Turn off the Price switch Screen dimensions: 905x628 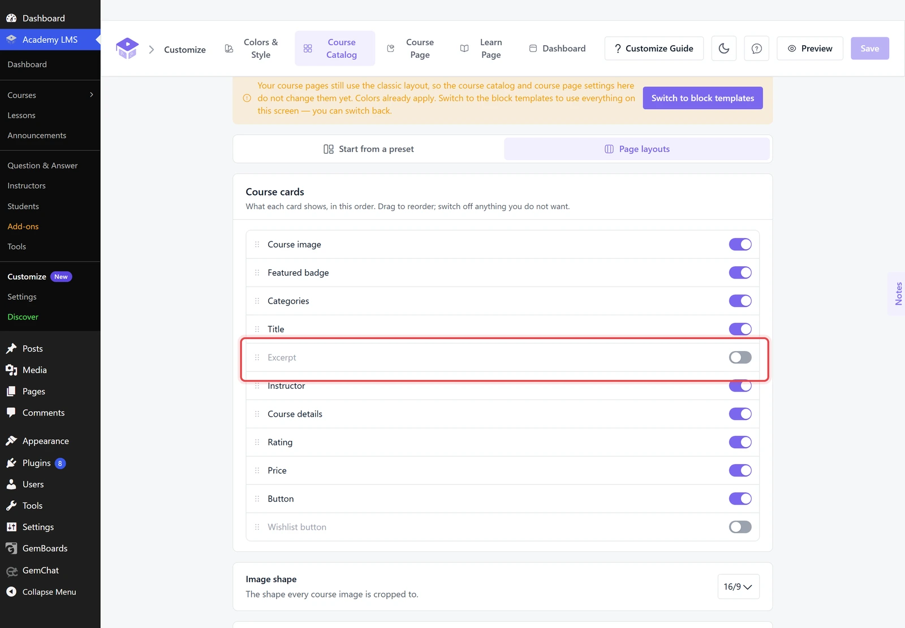(740, 470)
